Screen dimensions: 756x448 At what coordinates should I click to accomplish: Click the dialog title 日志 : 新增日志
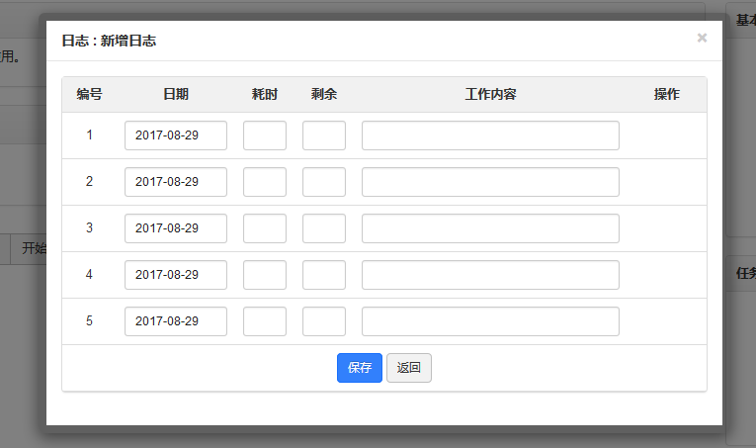coord(109,41)
